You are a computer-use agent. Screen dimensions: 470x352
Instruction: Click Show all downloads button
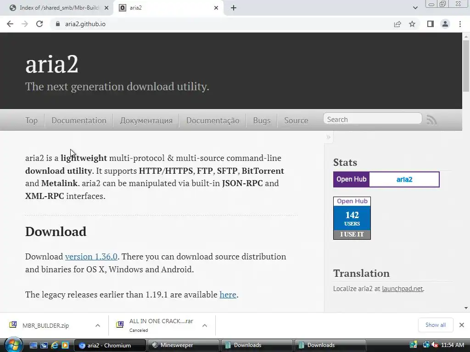(436, 325)
